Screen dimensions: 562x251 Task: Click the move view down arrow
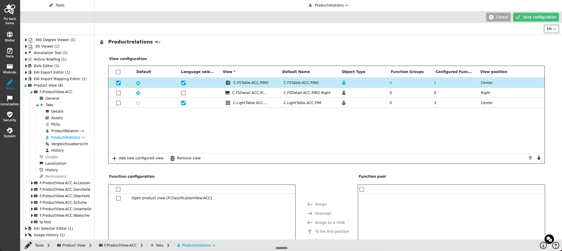coord(539,158)
